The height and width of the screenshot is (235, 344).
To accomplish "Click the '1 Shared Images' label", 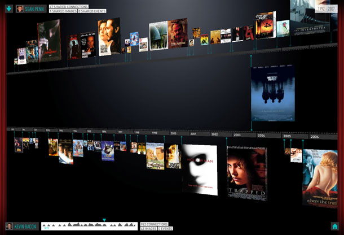I will point(63,11).
